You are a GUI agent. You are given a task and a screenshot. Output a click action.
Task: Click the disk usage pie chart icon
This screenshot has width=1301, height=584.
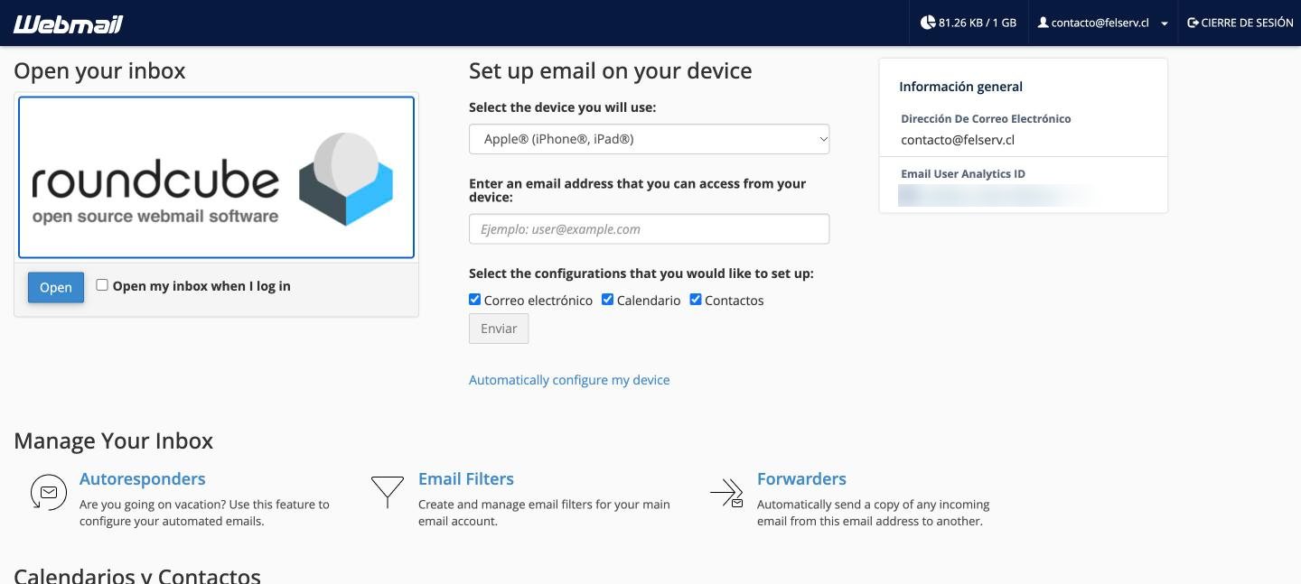click(x=928, y=23)
